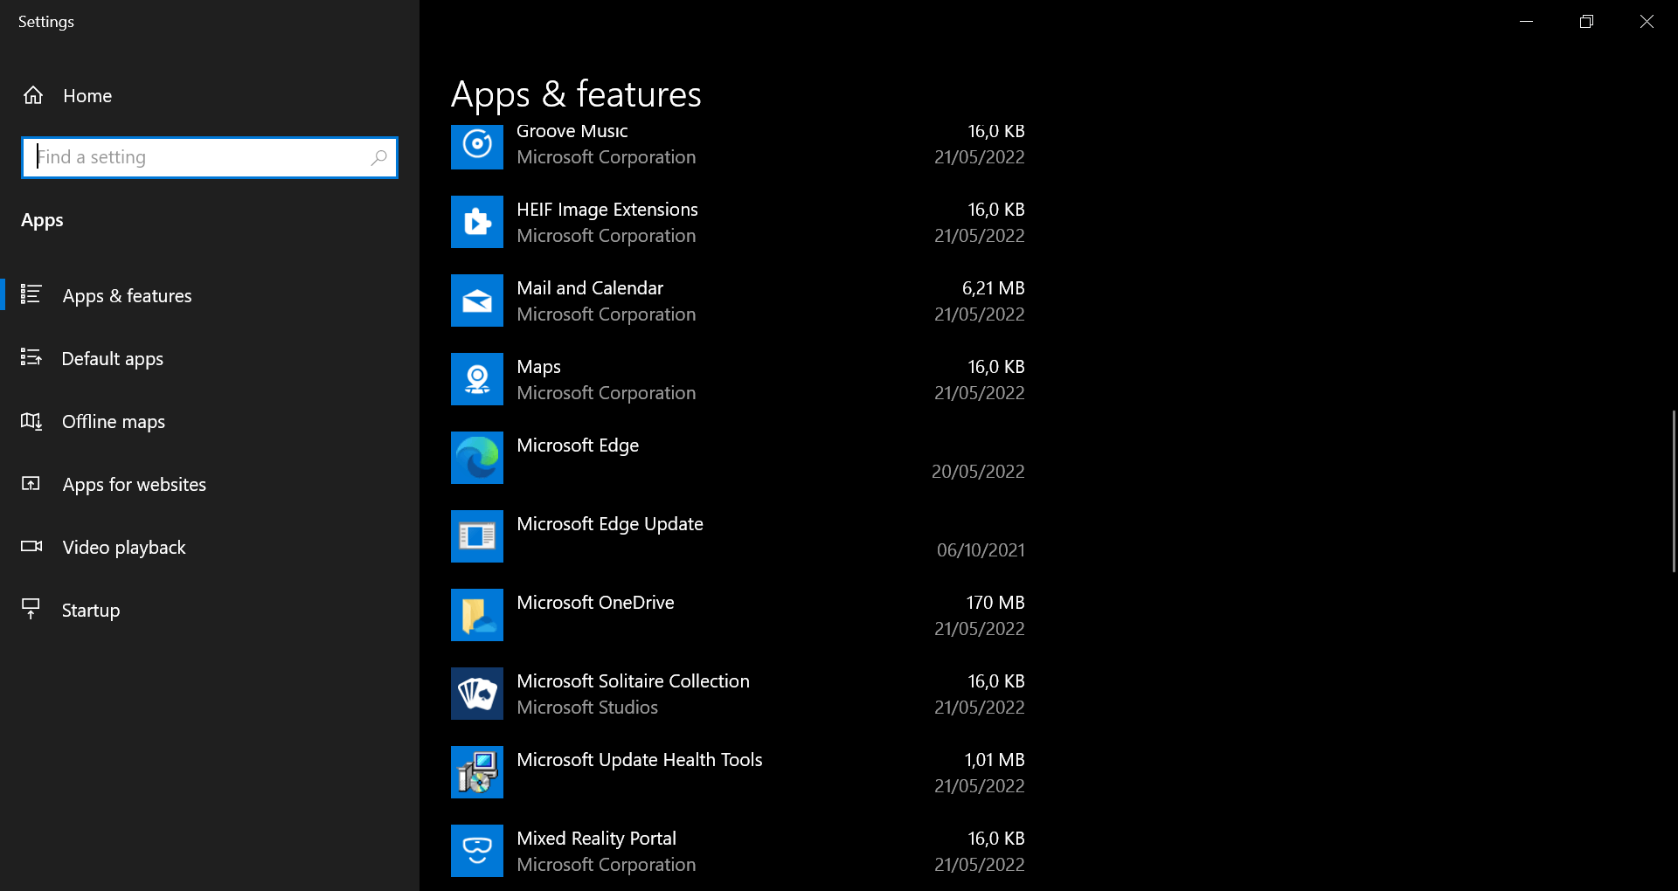Click the 1,01 MB size value
The height and width of the screenshot is (891, 1678).
tap(995, 760)
